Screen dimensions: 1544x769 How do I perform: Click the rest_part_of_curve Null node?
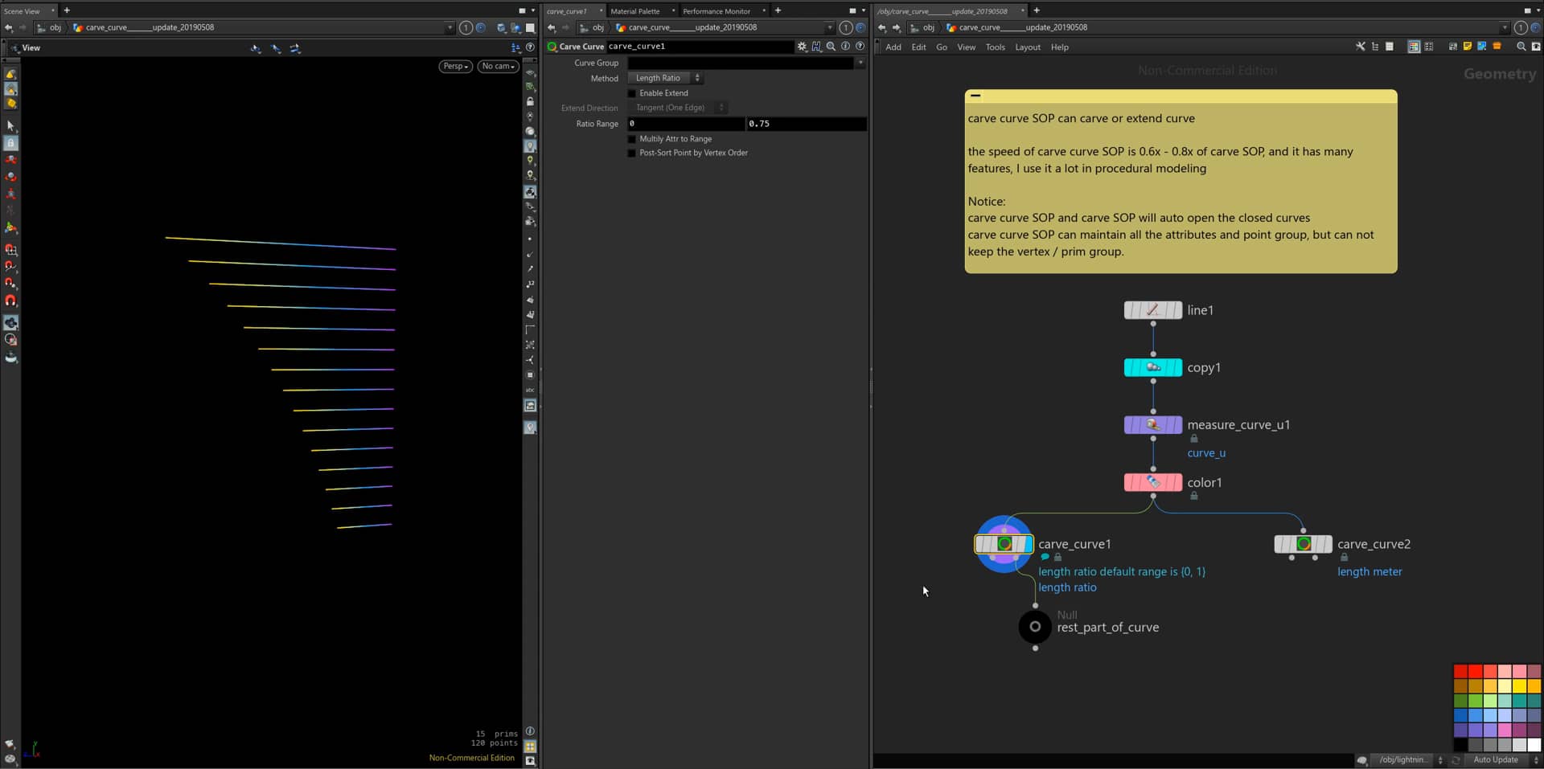(x=1035, y=627)
